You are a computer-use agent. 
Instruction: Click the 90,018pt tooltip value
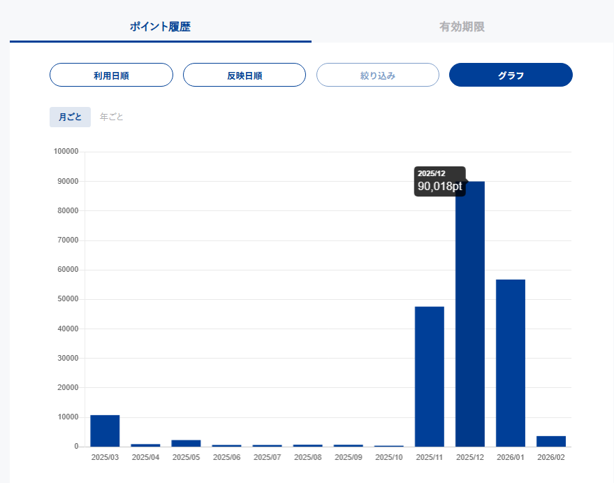pos(440,186)
